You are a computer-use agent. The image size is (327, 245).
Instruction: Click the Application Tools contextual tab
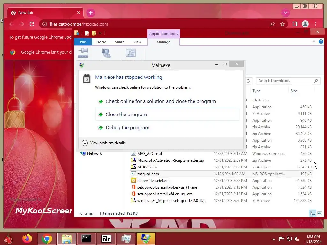click(163, 34)
